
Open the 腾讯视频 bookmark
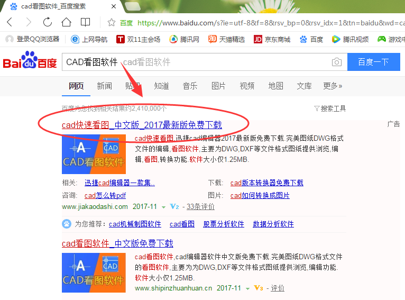[350, 39]
